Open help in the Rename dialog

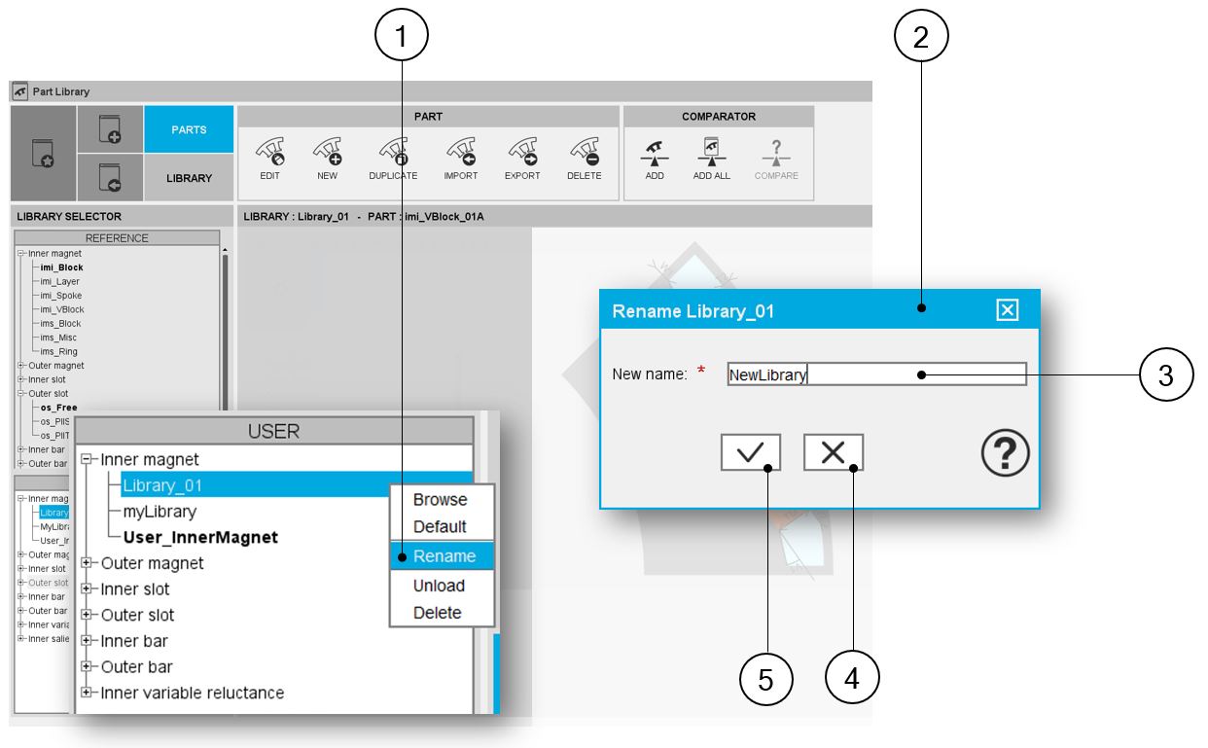[x=1005, y=452]
